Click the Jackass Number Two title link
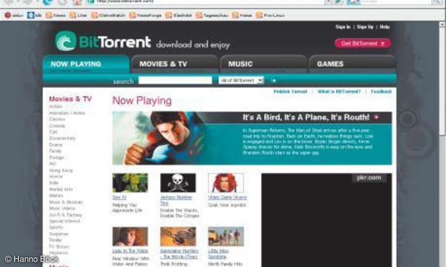446x267 pixels. (176, 200)
